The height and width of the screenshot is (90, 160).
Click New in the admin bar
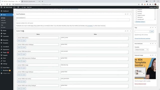24,7
